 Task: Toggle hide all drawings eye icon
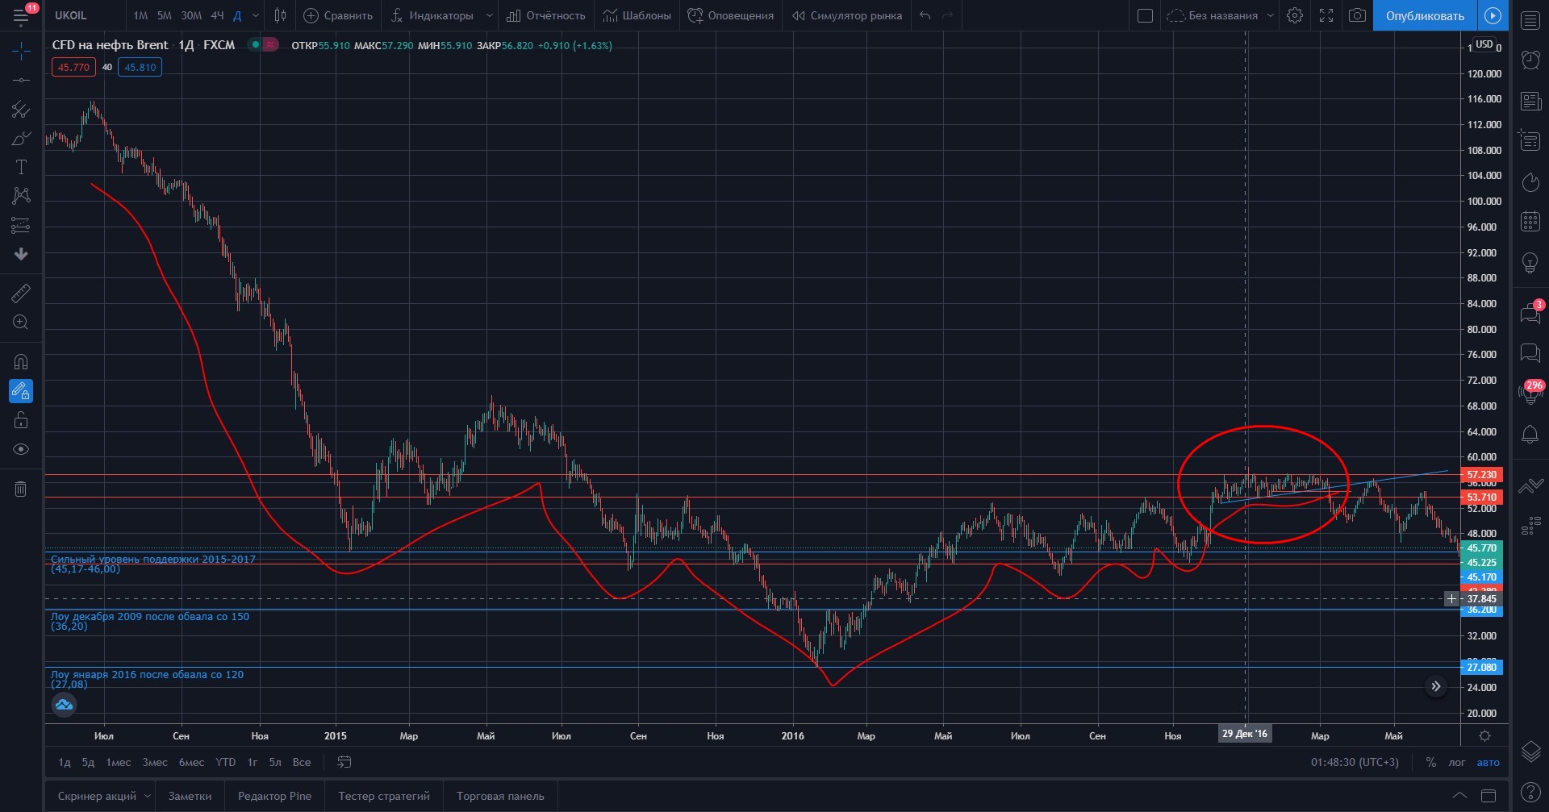point(21,449)
